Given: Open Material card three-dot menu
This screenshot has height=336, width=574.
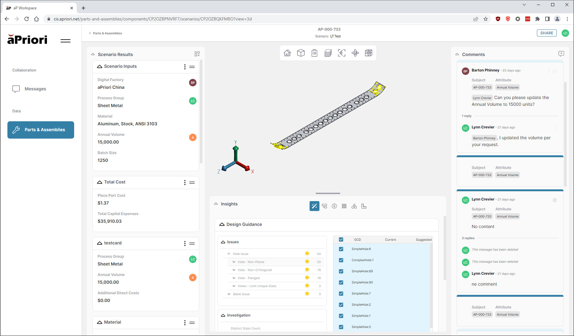Looking at the screenshot, I should click(x=185, y=323).
